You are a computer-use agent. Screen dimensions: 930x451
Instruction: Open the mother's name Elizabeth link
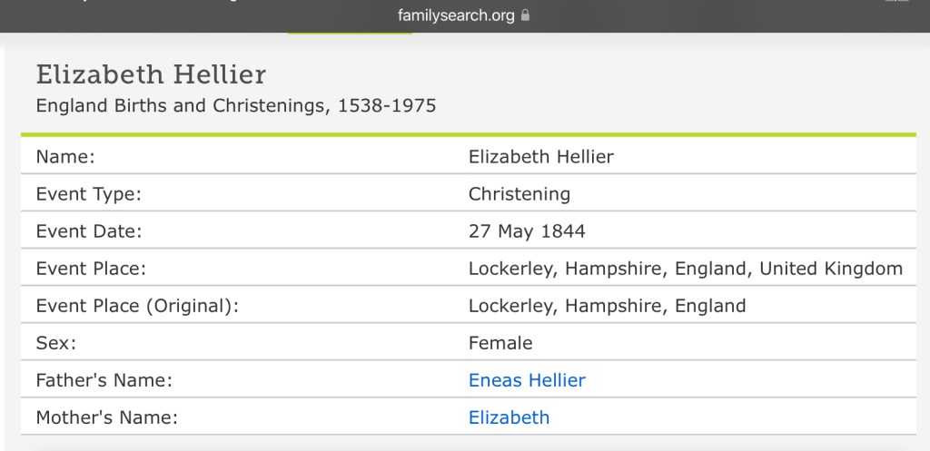tap(509, 417)
